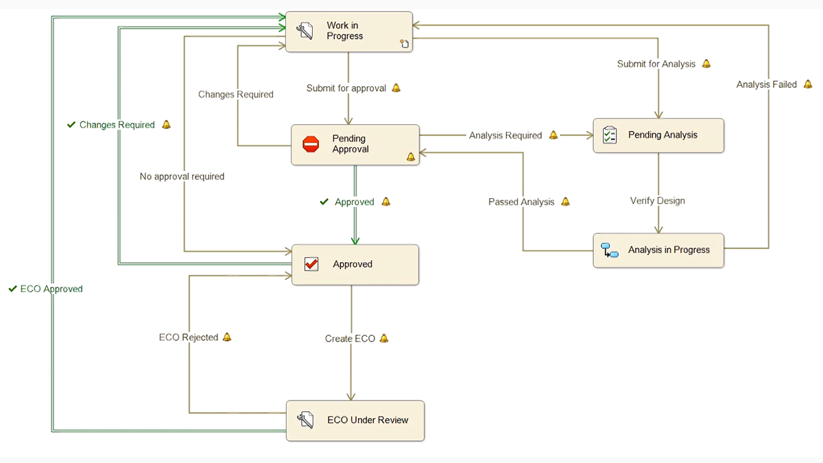Click the green check before Approved transition
823x463 pixels.
point(324,202)
